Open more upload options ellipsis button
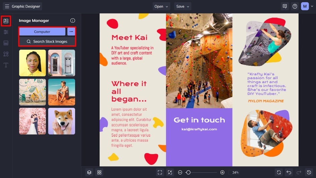Screen dimensions: 316x178 pyautogui.click(x=71, y=32)
